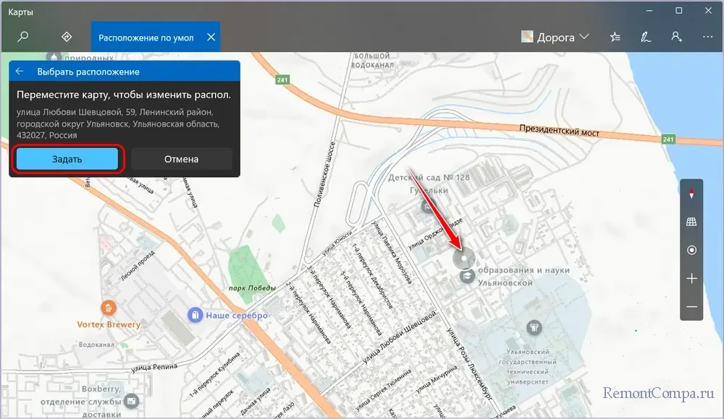This screenshot has width=724, height=419.
Task: Expand the Дорога map view dropdown
Action: click(x=555, y=37)
